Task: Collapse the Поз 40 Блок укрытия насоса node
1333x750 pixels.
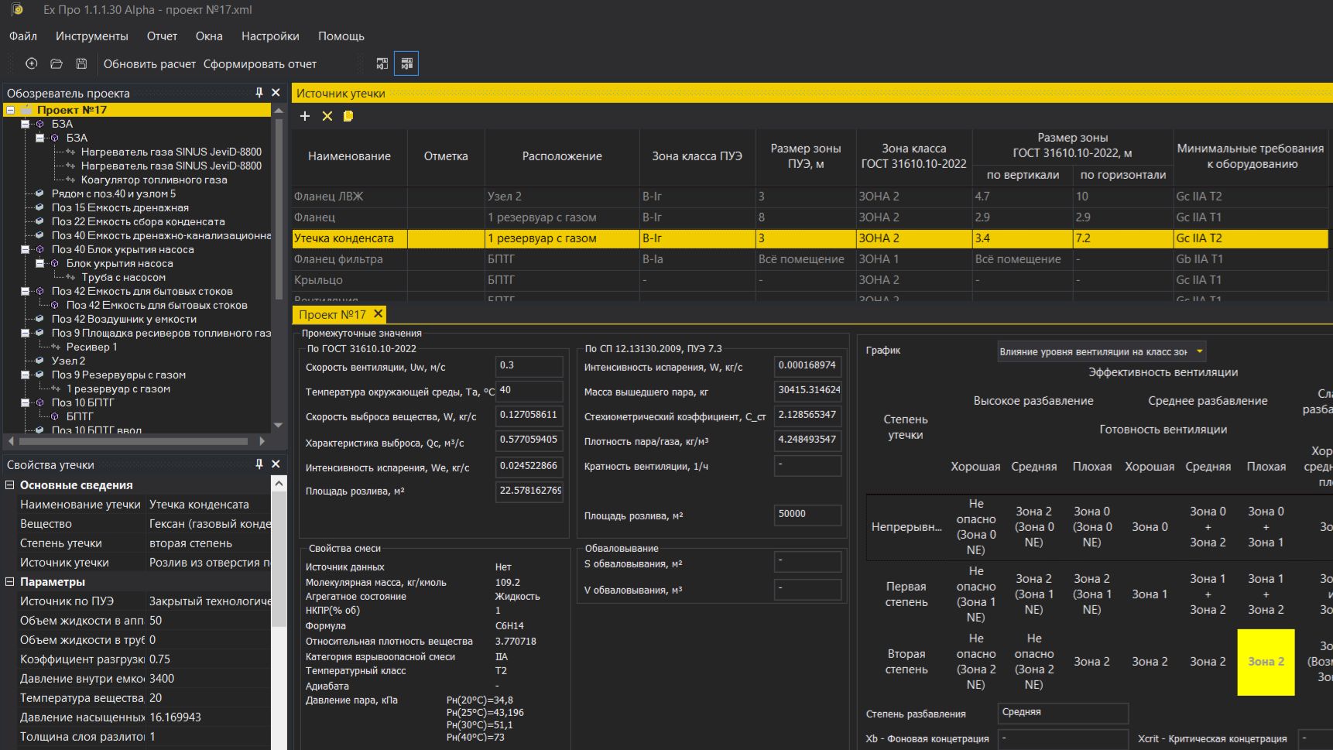Action: pos(26,249)
